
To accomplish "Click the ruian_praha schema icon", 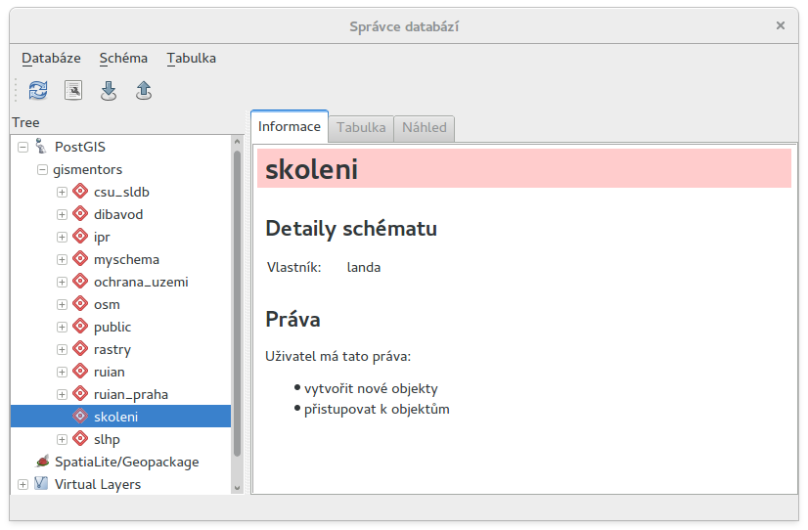I will [x=80, y=394].
